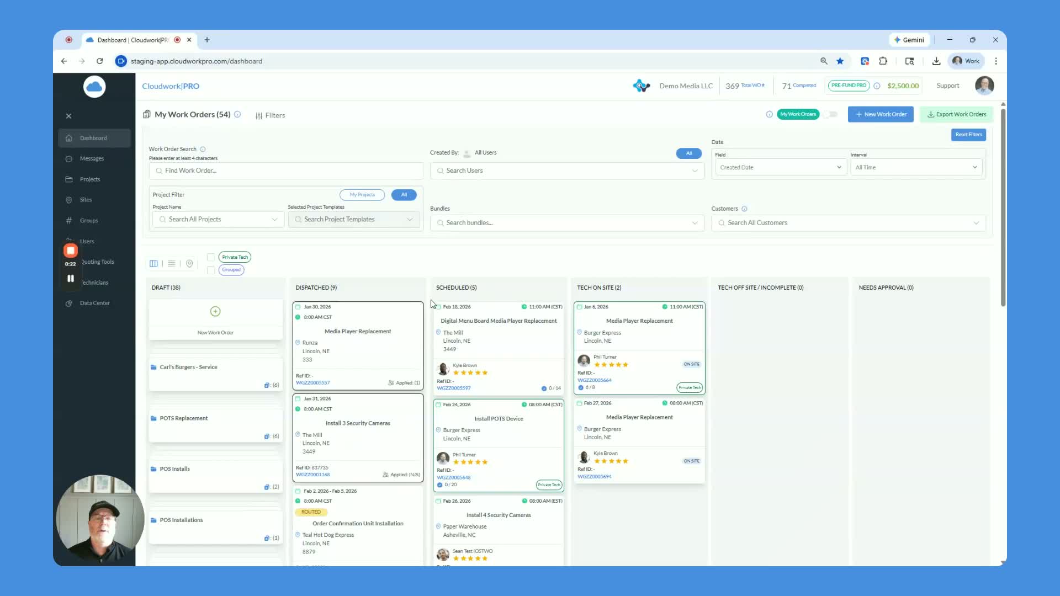
Task: Reload the page
Action: point(99,61)
